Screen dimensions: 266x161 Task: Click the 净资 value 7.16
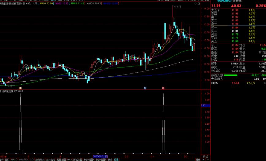tap(236, 67)
